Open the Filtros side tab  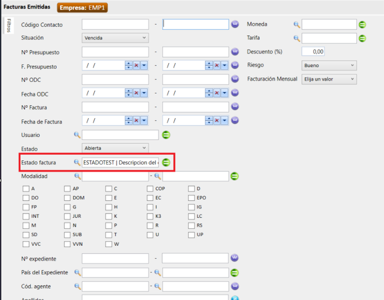tap(8, 26)
